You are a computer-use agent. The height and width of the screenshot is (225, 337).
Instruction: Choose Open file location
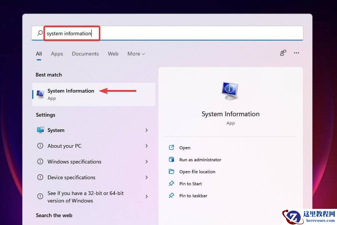pyautogui.click(x=197, y=172)
